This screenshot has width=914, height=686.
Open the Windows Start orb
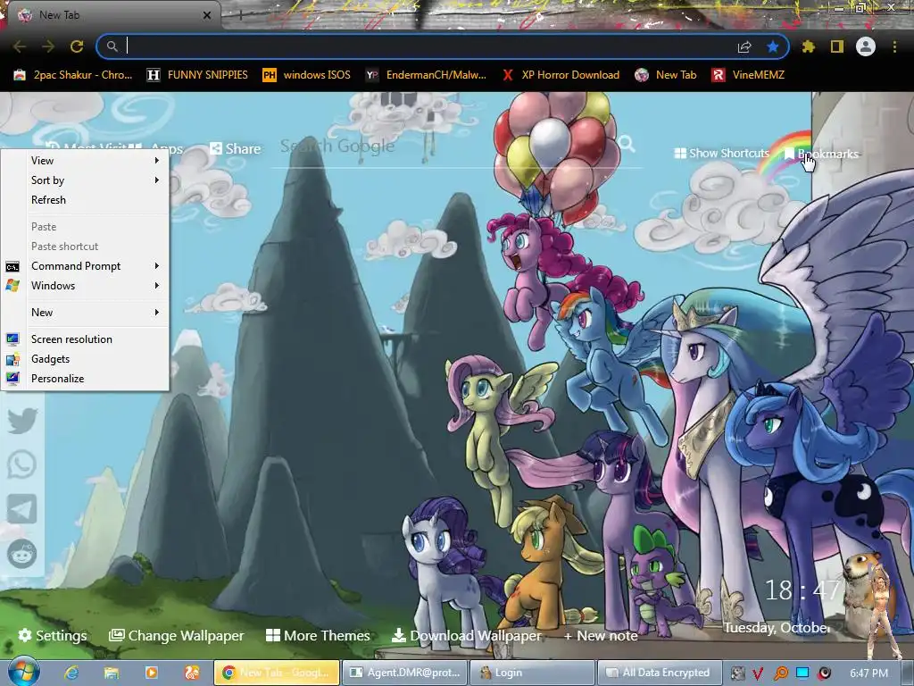[24, 672]
